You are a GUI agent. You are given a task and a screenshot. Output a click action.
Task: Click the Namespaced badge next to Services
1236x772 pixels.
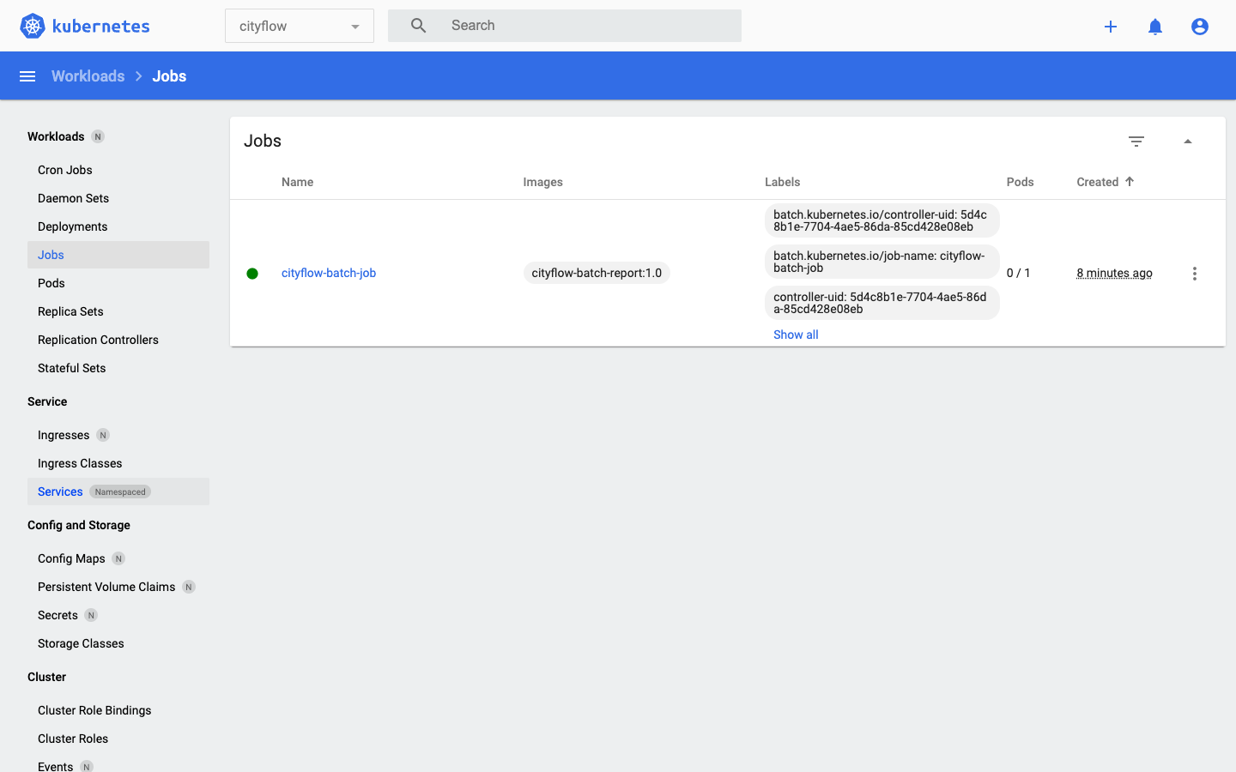pyautogui.click(x=120, y=492)
